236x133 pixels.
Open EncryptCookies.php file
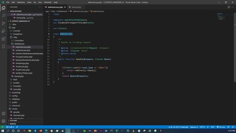pyautogui.click(x=24, y=57)
